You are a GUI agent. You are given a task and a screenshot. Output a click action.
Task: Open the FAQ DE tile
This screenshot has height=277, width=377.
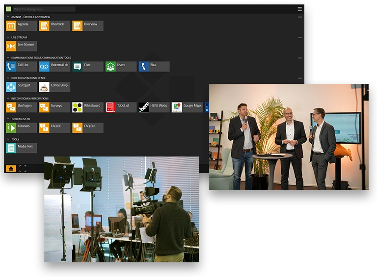pyautogui.click(x=54, y=127)
